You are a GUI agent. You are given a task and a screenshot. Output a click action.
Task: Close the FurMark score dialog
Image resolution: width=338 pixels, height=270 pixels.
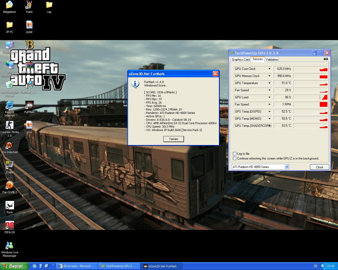pos(215,74)
